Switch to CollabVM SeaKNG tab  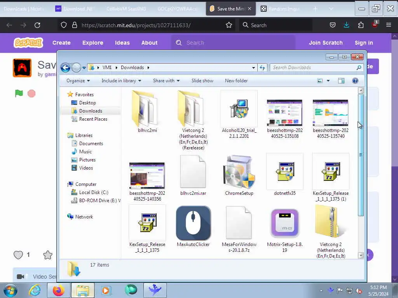pos(126,9)
